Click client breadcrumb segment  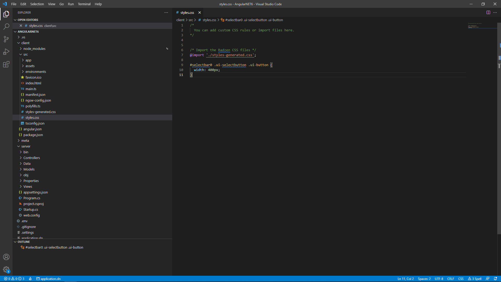tap(180, 20)
